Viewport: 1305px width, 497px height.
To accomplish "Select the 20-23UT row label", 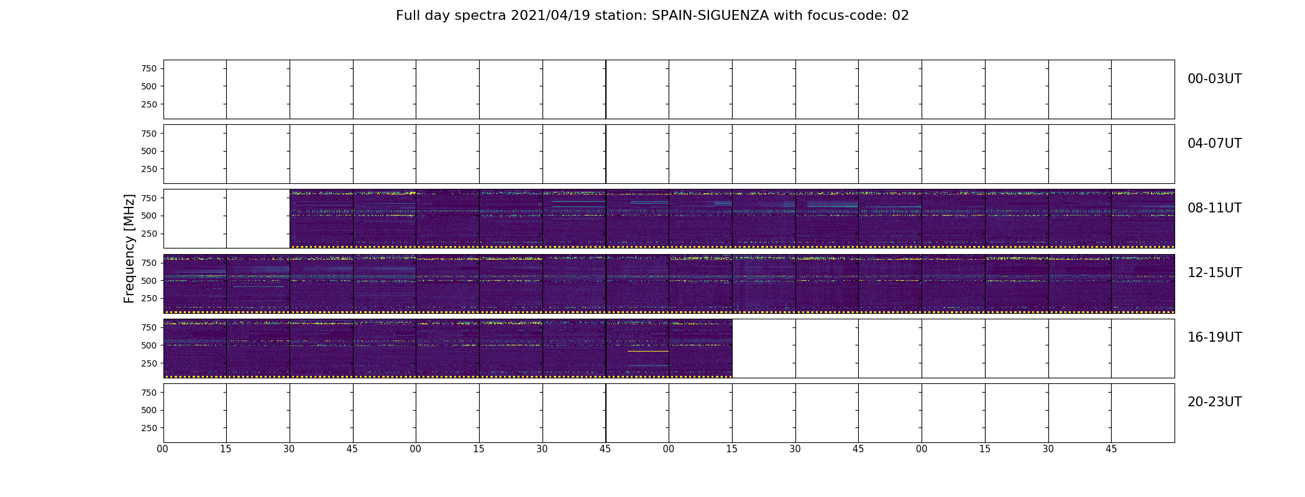I will pos(1214,402).
